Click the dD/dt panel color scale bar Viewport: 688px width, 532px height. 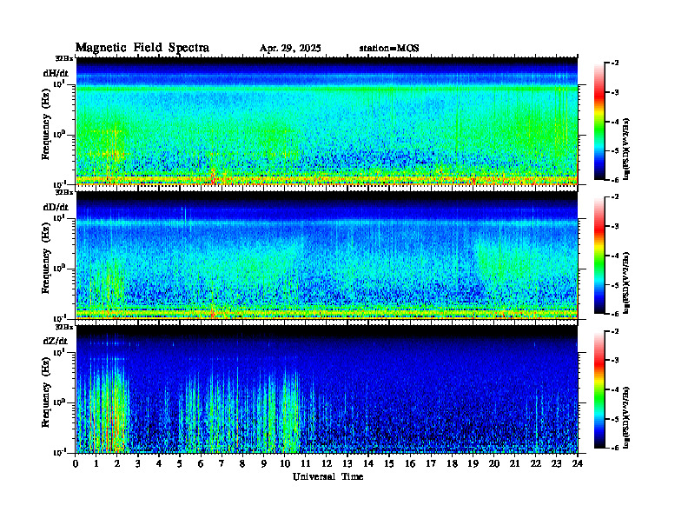click(x=599, y=256)
